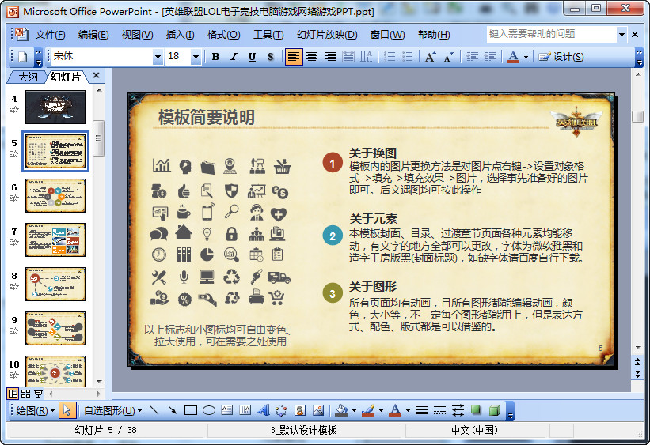The width and height of the screenshot is (650, 445).
Task: Increase font size
Action: click(x=430, y=57)
